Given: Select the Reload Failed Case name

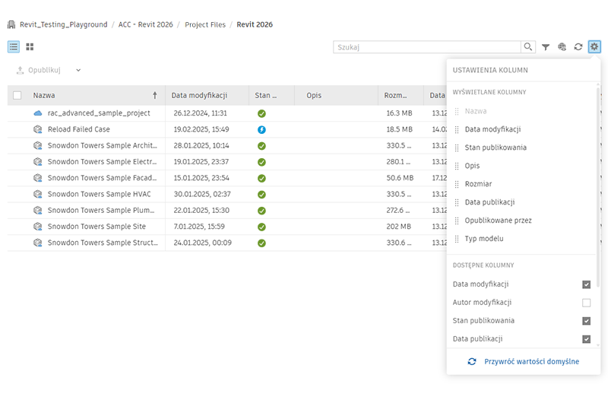Looking at the screenshot, I should [79, 129].
